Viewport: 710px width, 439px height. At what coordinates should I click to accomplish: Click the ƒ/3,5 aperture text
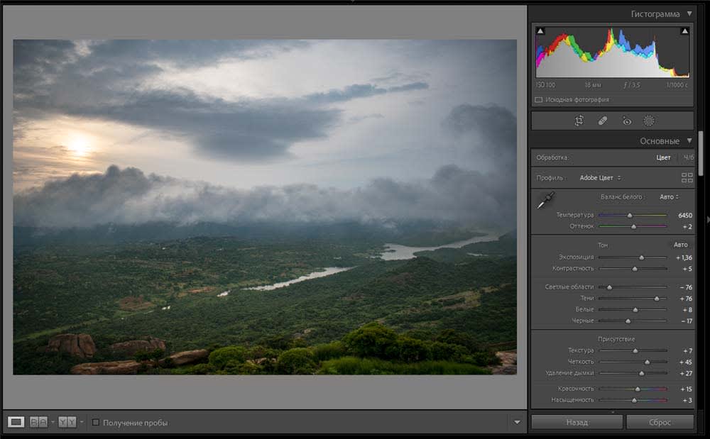632,85
